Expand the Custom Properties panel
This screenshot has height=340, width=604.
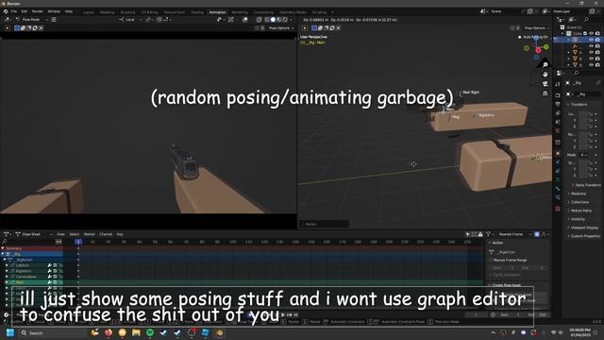584,236
